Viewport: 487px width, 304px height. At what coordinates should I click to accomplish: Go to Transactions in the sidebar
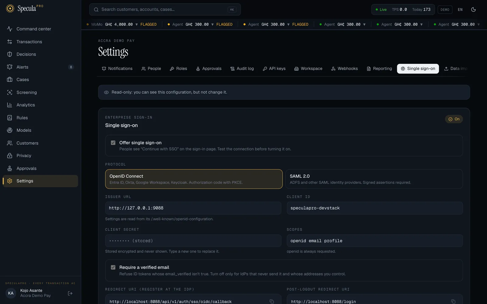coord(40,42)
